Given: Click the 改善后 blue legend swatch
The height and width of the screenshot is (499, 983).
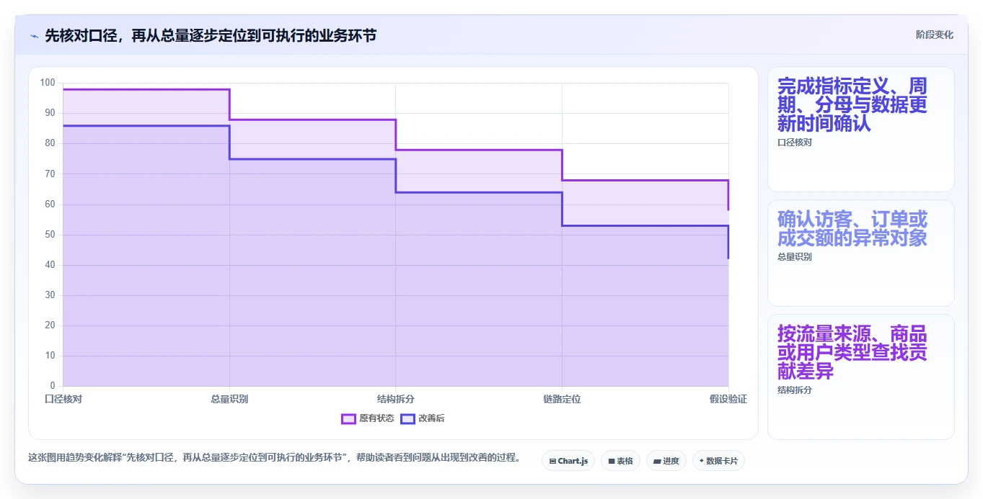Looking at the screenshot, I should [407, 418].
